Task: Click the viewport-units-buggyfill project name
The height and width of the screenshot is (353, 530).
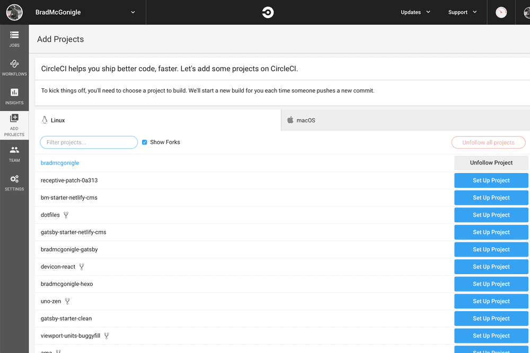Action: pyautogui.click(x=70, y=336)
